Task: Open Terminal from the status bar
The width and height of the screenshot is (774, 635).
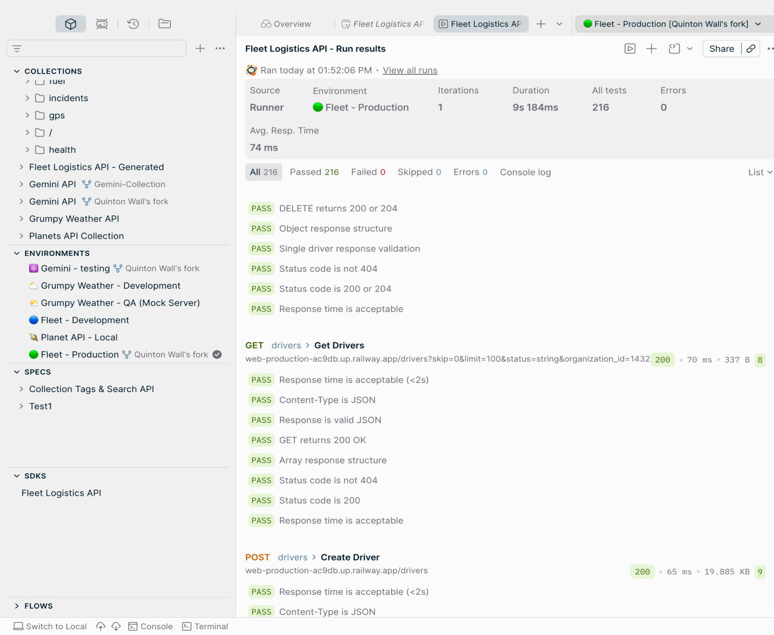Action: tap(205, 626)
